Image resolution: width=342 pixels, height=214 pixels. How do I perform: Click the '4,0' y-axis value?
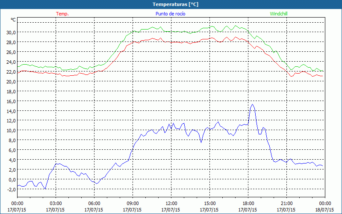coord(12,160)
